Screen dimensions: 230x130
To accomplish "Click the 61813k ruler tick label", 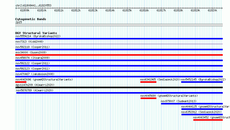I will pos(93,10).
